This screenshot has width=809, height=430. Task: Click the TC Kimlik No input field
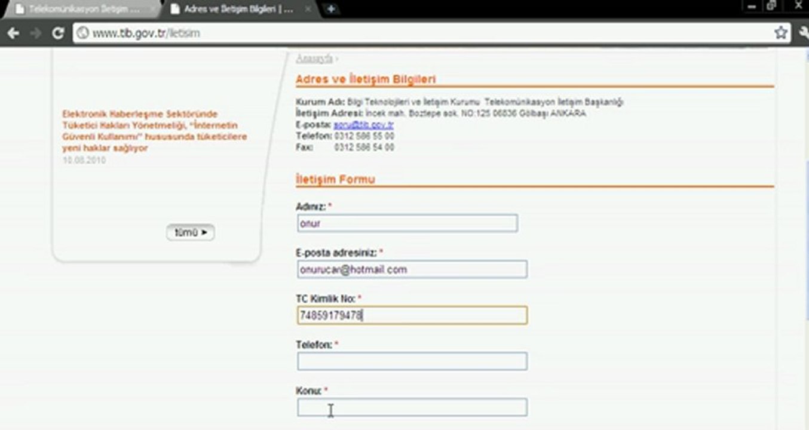[412, 315]
